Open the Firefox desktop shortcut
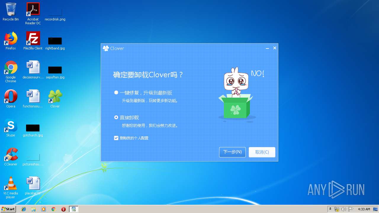The height and width of the screenshot is (213, 379). 11,41
